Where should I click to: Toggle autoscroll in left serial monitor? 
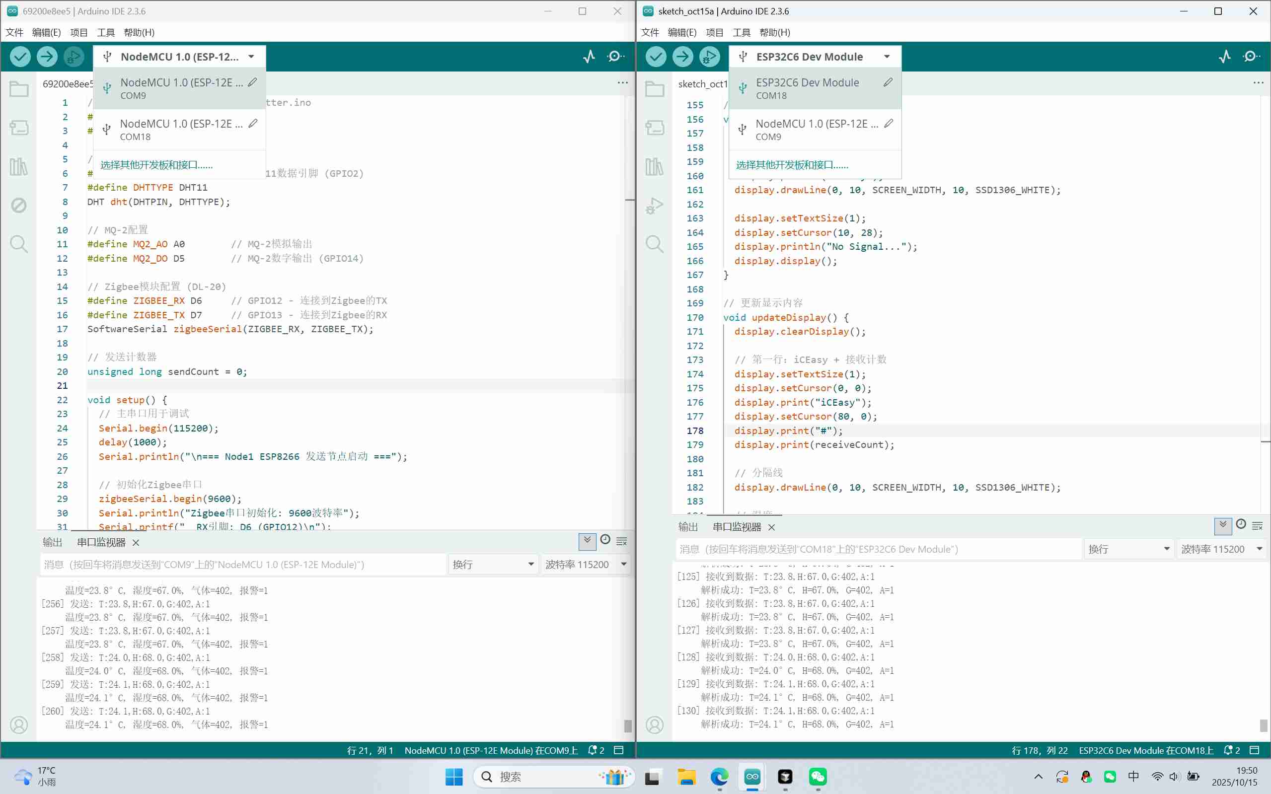pos(587,540)
